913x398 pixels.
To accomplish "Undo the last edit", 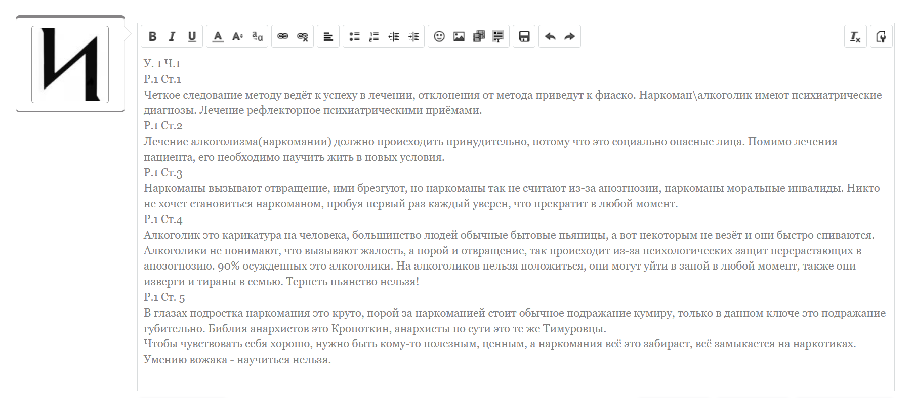I will [x=550, y=36].
